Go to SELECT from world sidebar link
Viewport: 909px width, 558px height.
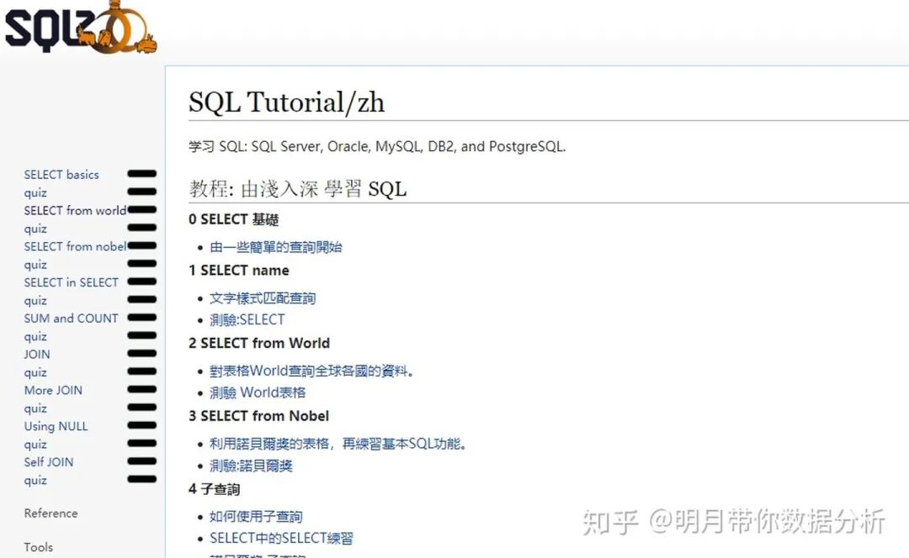[x=75, y=210]
